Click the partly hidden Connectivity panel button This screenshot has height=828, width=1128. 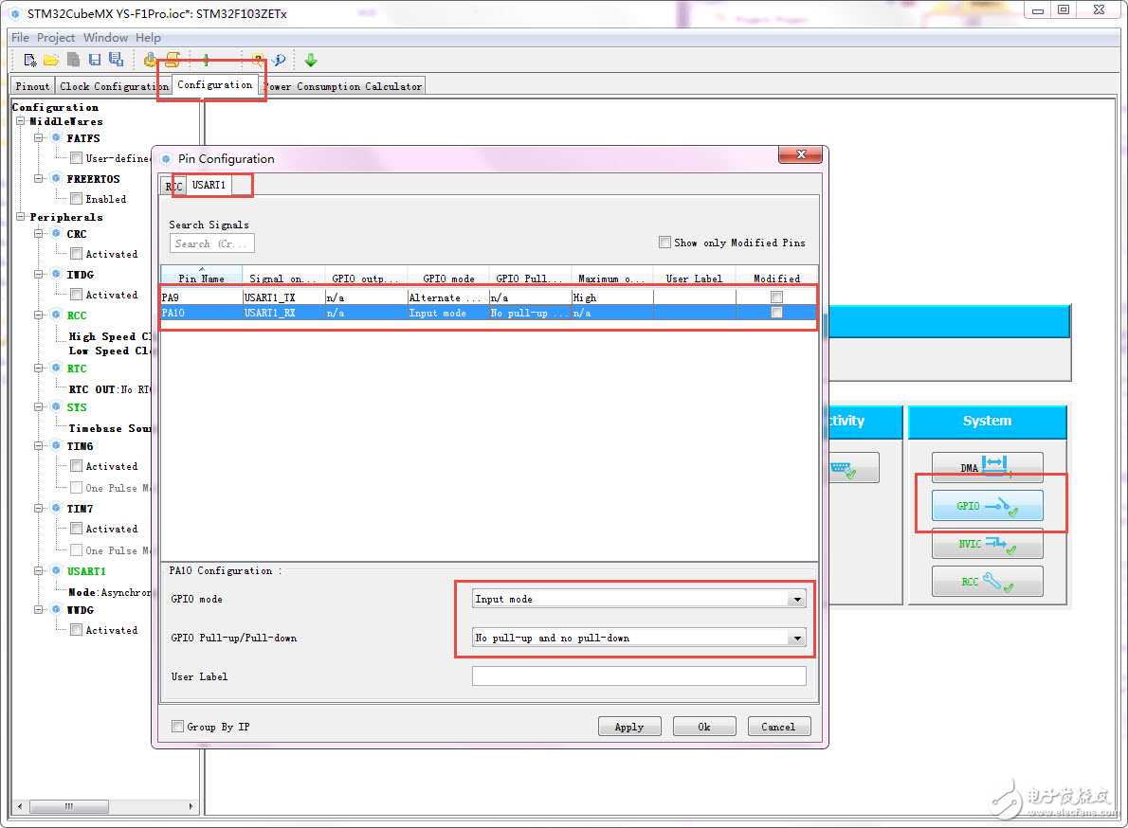(853, 468)
